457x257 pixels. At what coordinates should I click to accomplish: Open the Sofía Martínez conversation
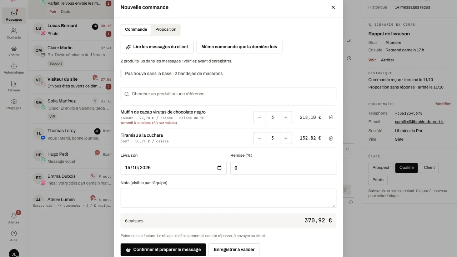click(71, 109)
